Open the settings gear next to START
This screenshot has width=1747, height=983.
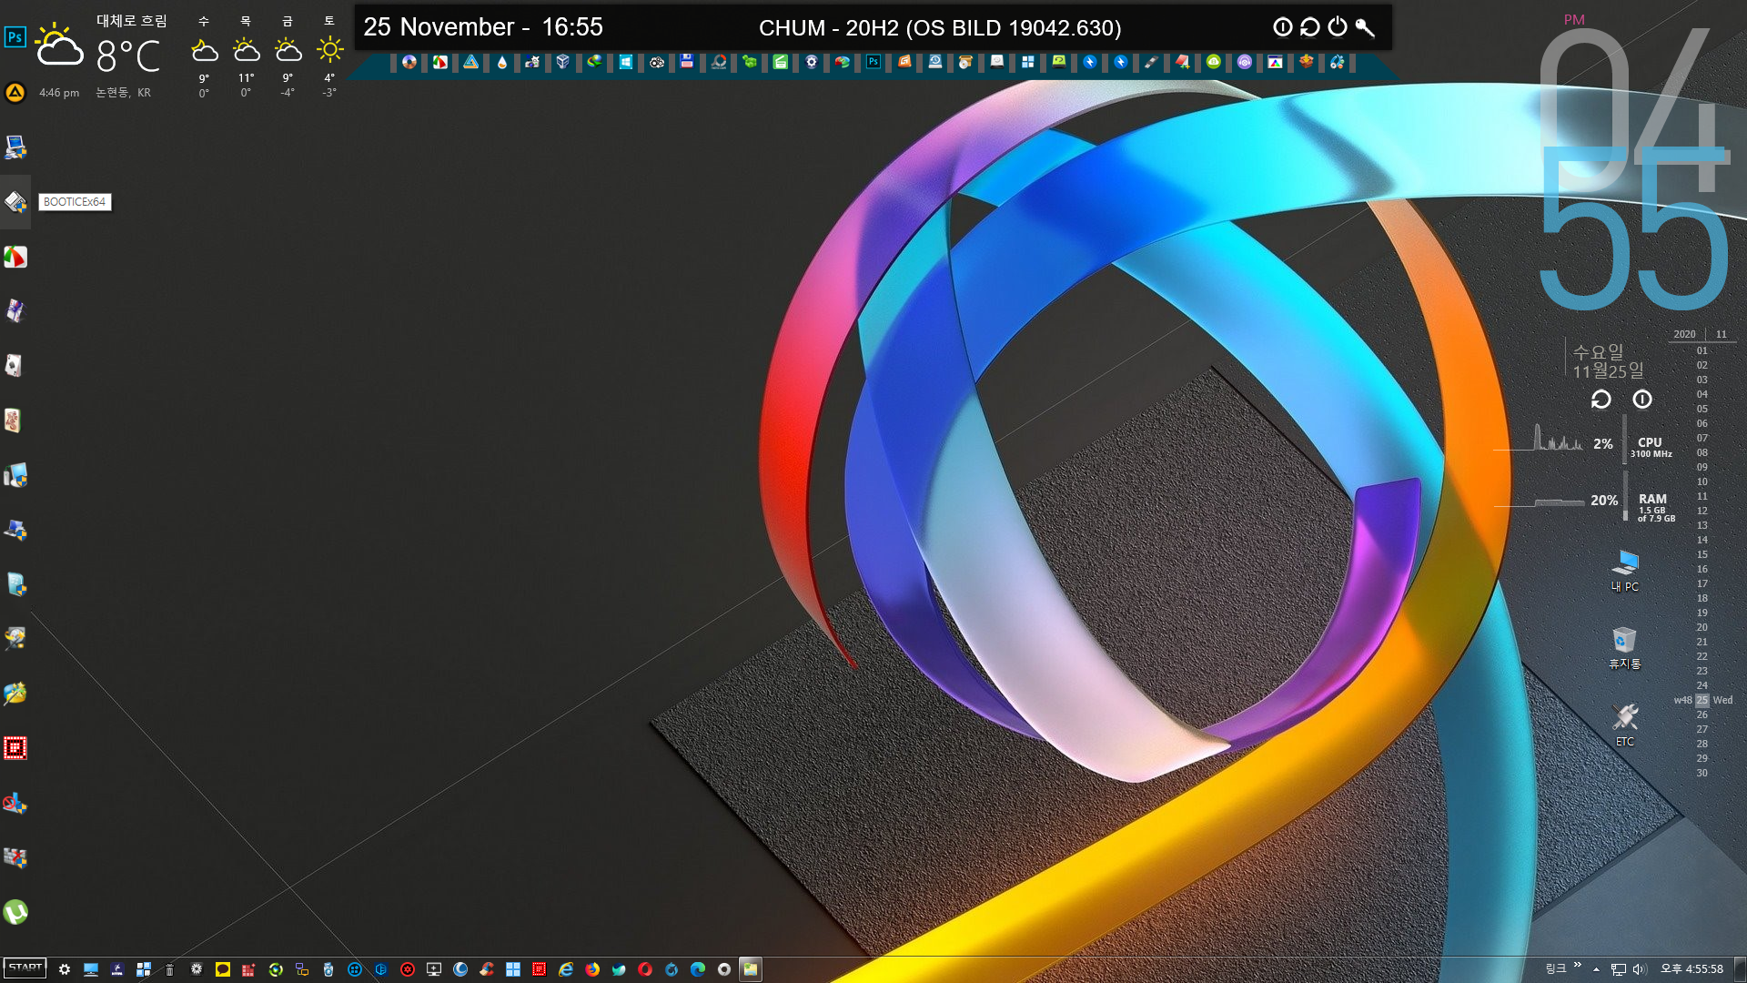click(x=65, y=969)
